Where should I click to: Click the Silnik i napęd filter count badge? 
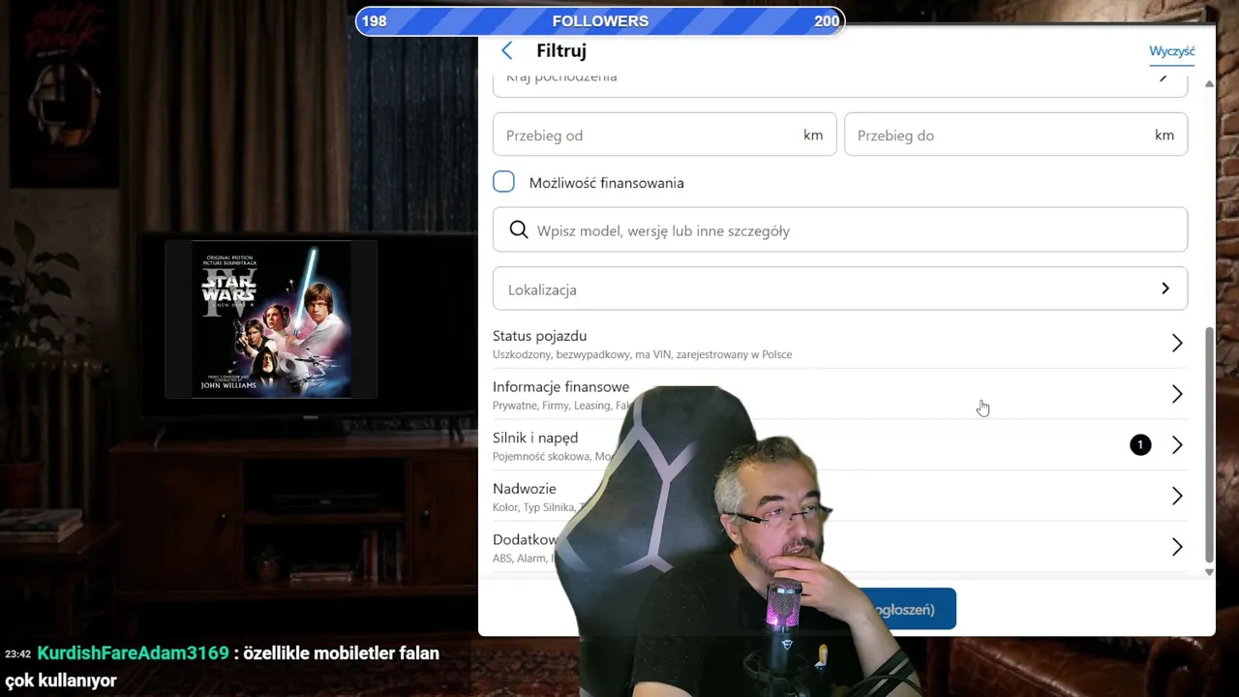[1140, 444]
